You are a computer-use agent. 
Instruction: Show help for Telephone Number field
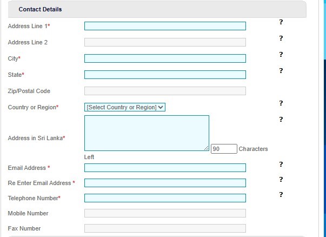click(x=281, y=195)
